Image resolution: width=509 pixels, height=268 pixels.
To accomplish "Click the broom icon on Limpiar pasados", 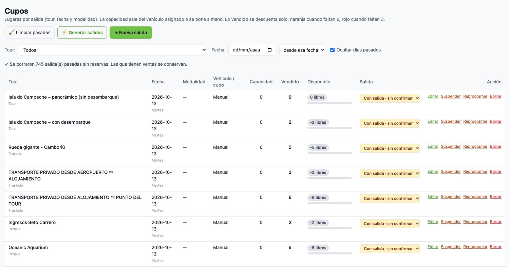I will 12,33.
